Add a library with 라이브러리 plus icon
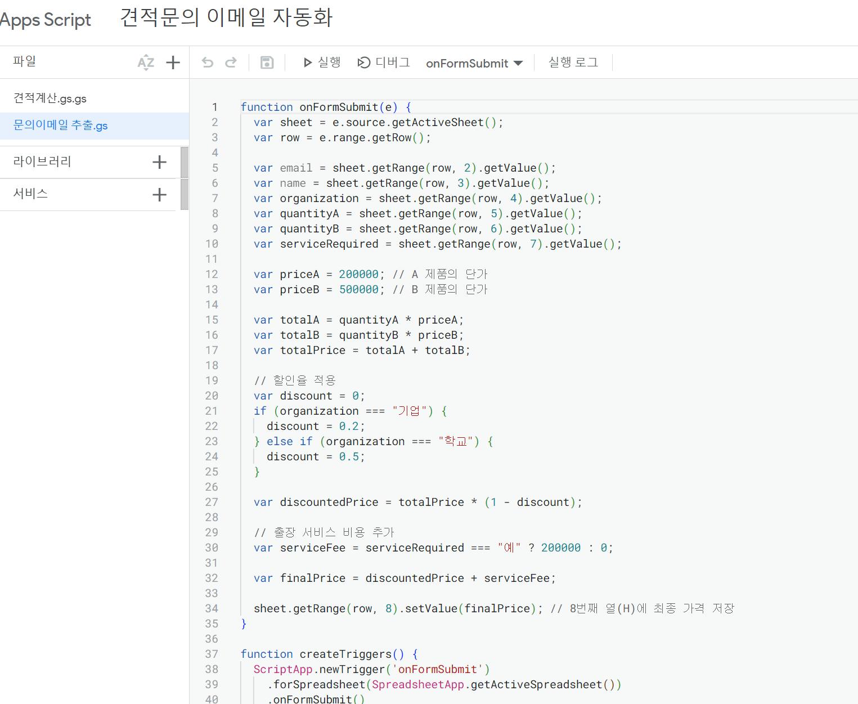The width and height of the screenshot is (858, 704). tap(160, 162)
